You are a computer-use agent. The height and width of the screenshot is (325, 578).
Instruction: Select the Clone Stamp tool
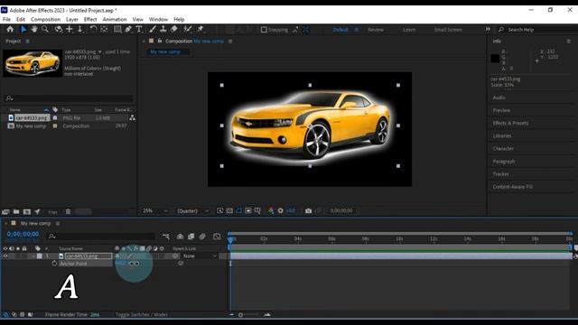(x=163, y=29)
